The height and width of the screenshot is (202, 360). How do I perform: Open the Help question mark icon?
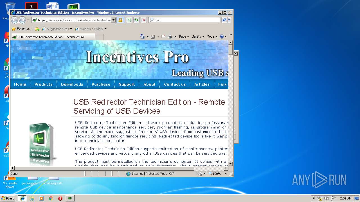tap(222, 36)
